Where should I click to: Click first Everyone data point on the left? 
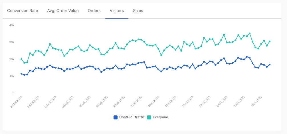coord(21,59)
